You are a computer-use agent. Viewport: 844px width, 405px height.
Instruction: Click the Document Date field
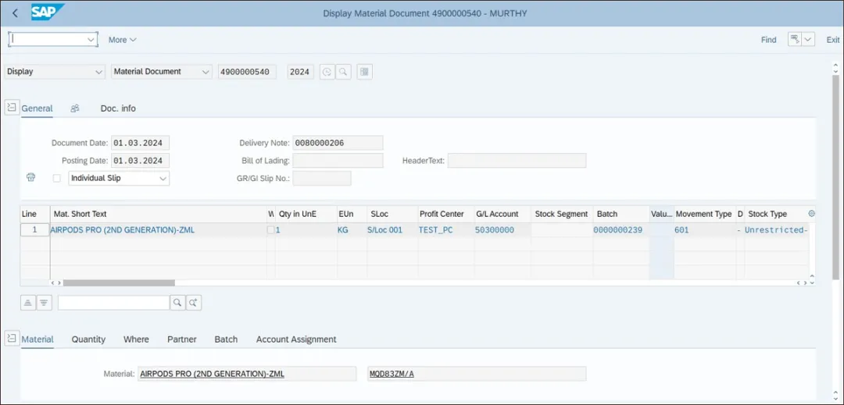tap(140, 143)
